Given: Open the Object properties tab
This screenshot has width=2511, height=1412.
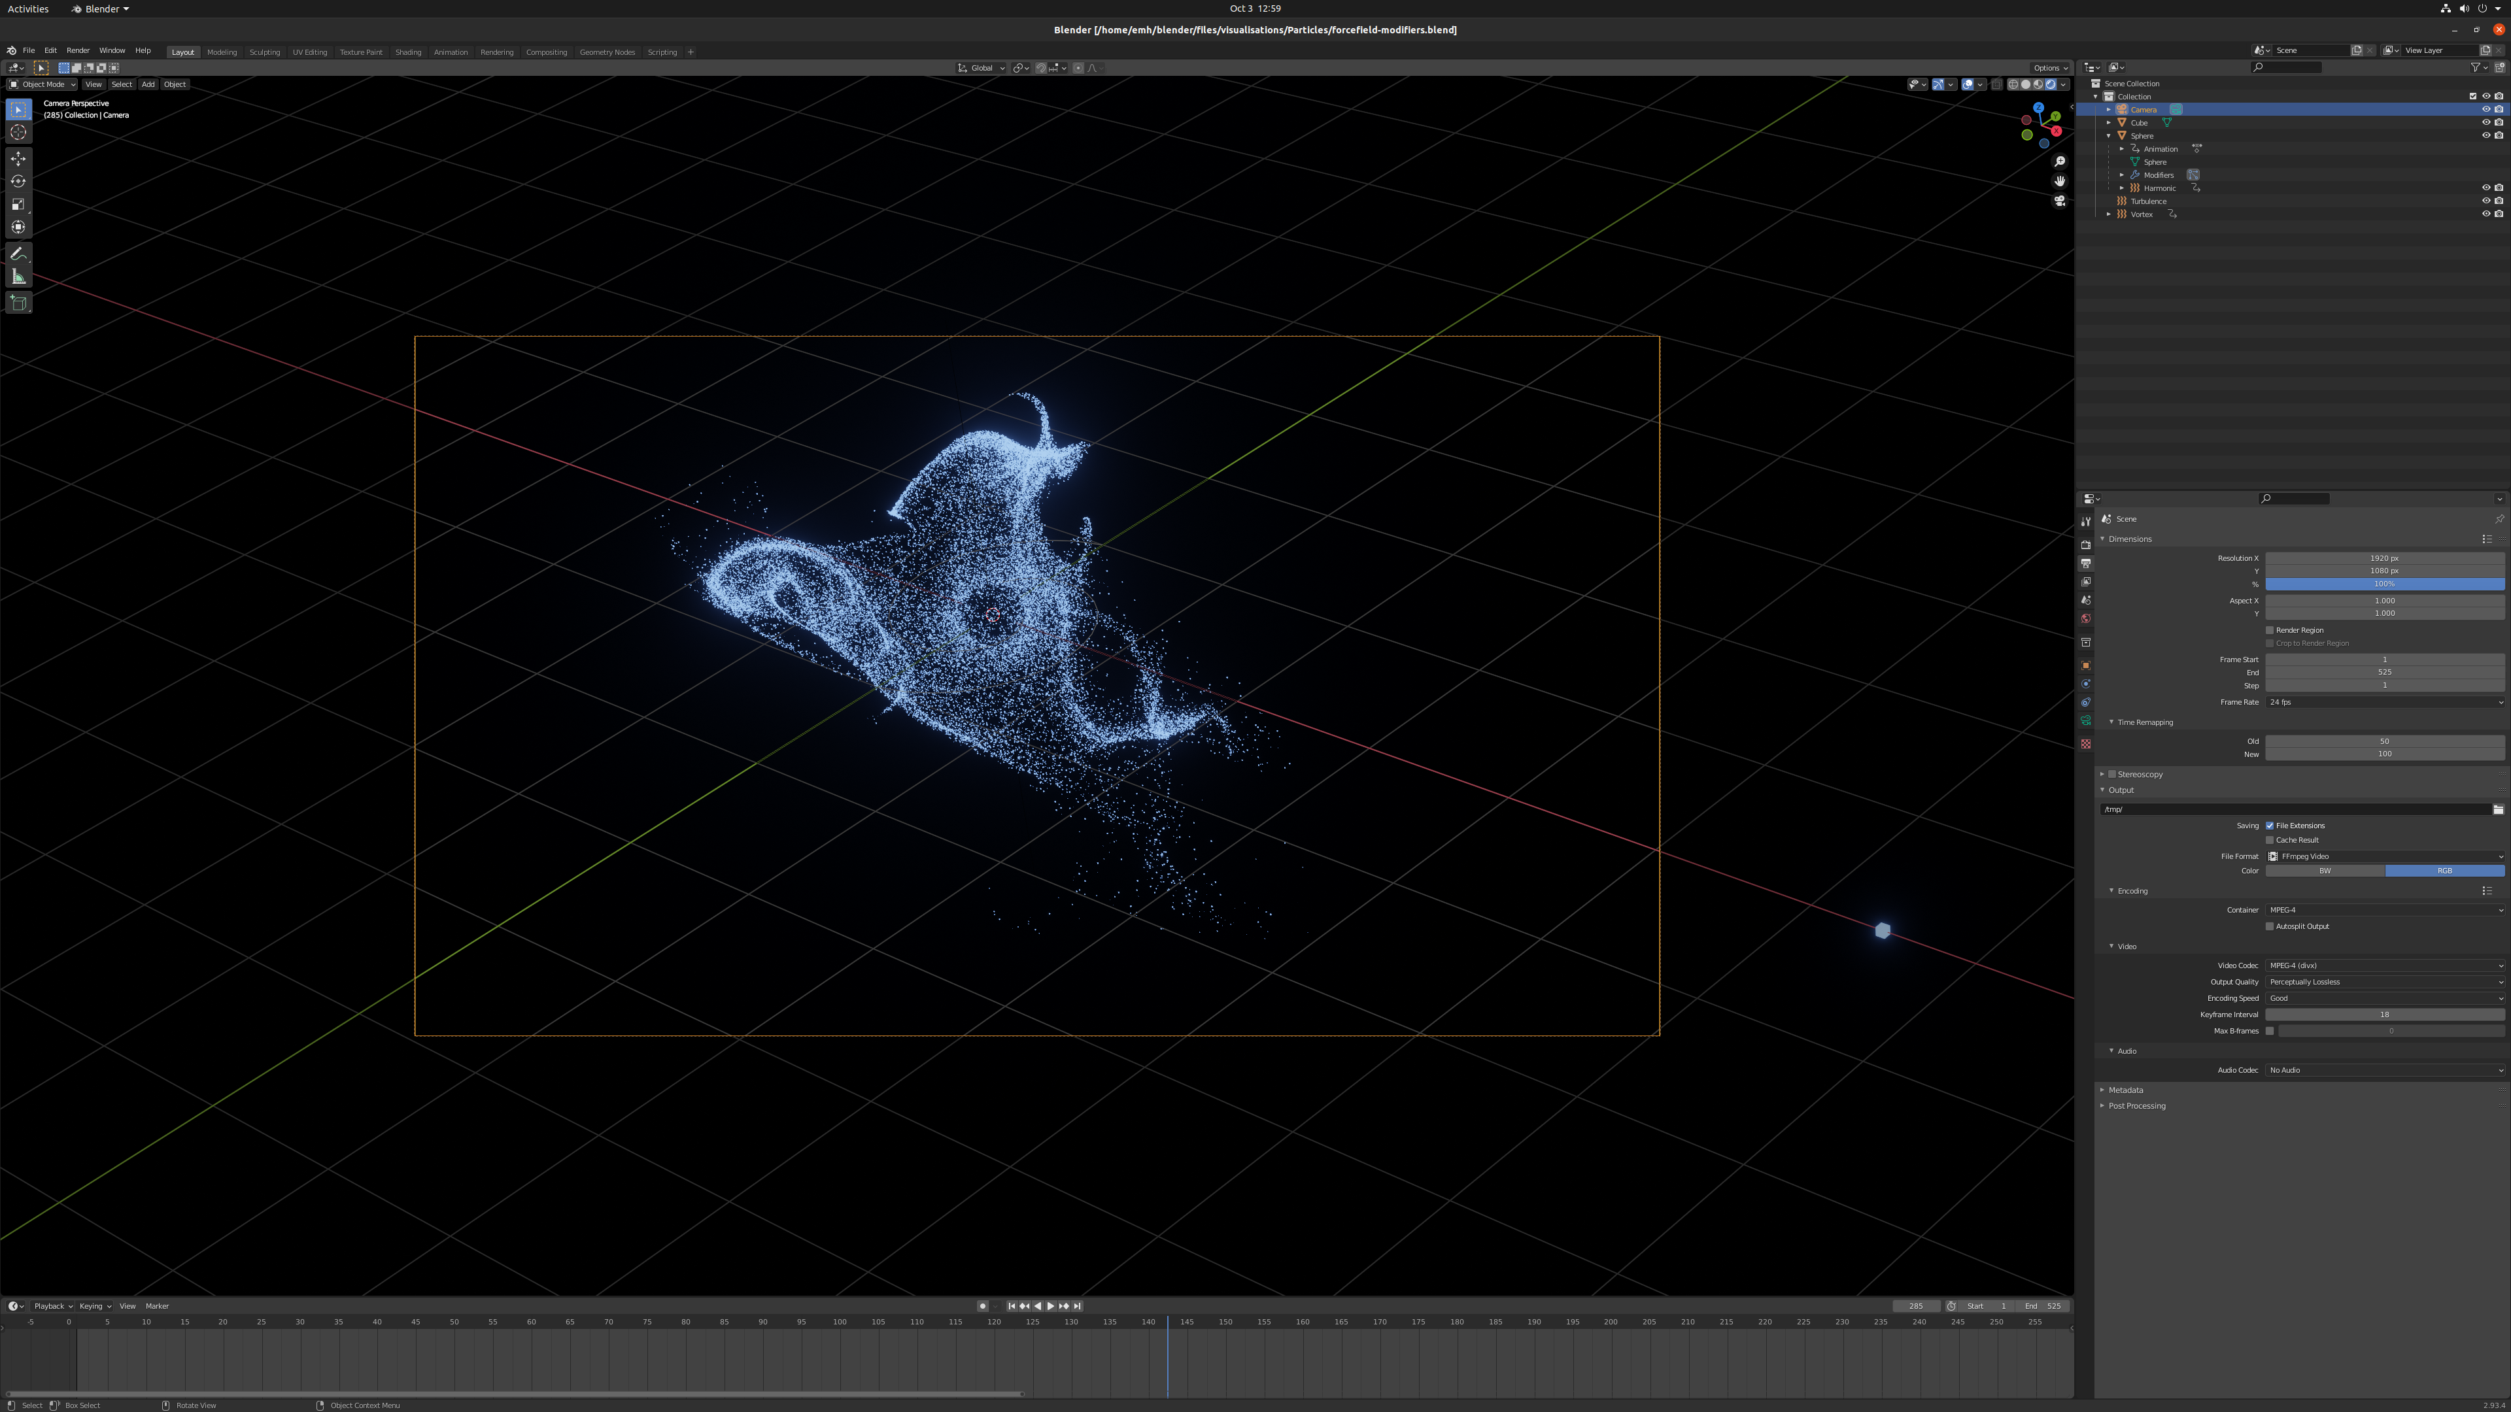Looking at the screenshot, I should coord(2086,665).
